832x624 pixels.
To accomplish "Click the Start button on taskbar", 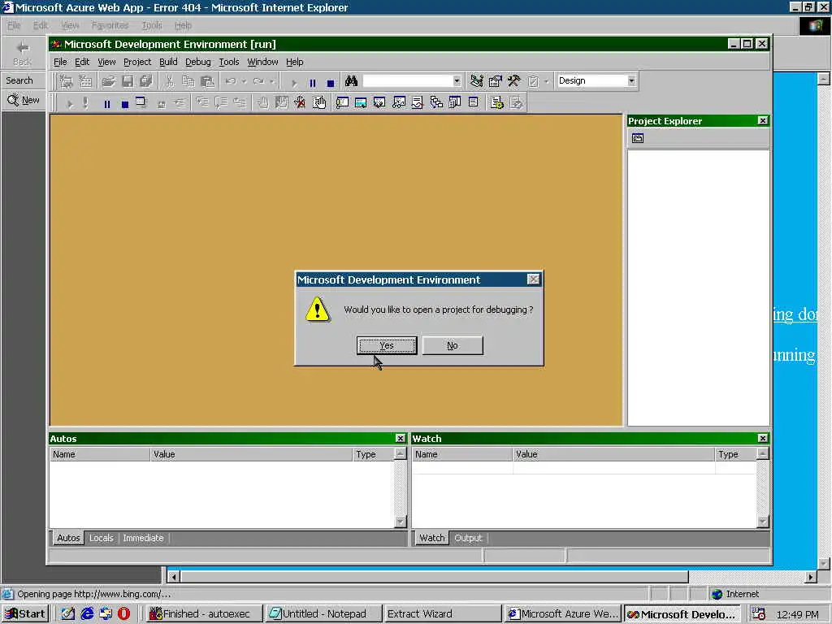I will (25, 614).
